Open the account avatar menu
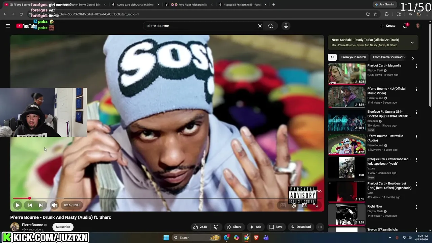Screen dimensions: 432x243 coord(418,26)
